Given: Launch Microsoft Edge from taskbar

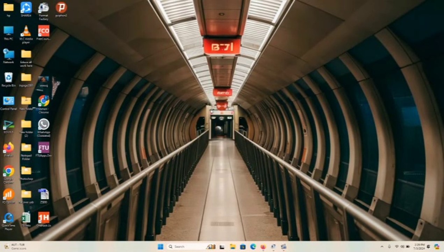Looking at the screenshot, I should pyautogui.click(x=253, y=246).
